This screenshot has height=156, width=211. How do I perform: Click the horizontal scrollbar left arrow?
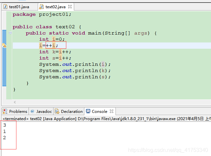[x=15, y=102]
